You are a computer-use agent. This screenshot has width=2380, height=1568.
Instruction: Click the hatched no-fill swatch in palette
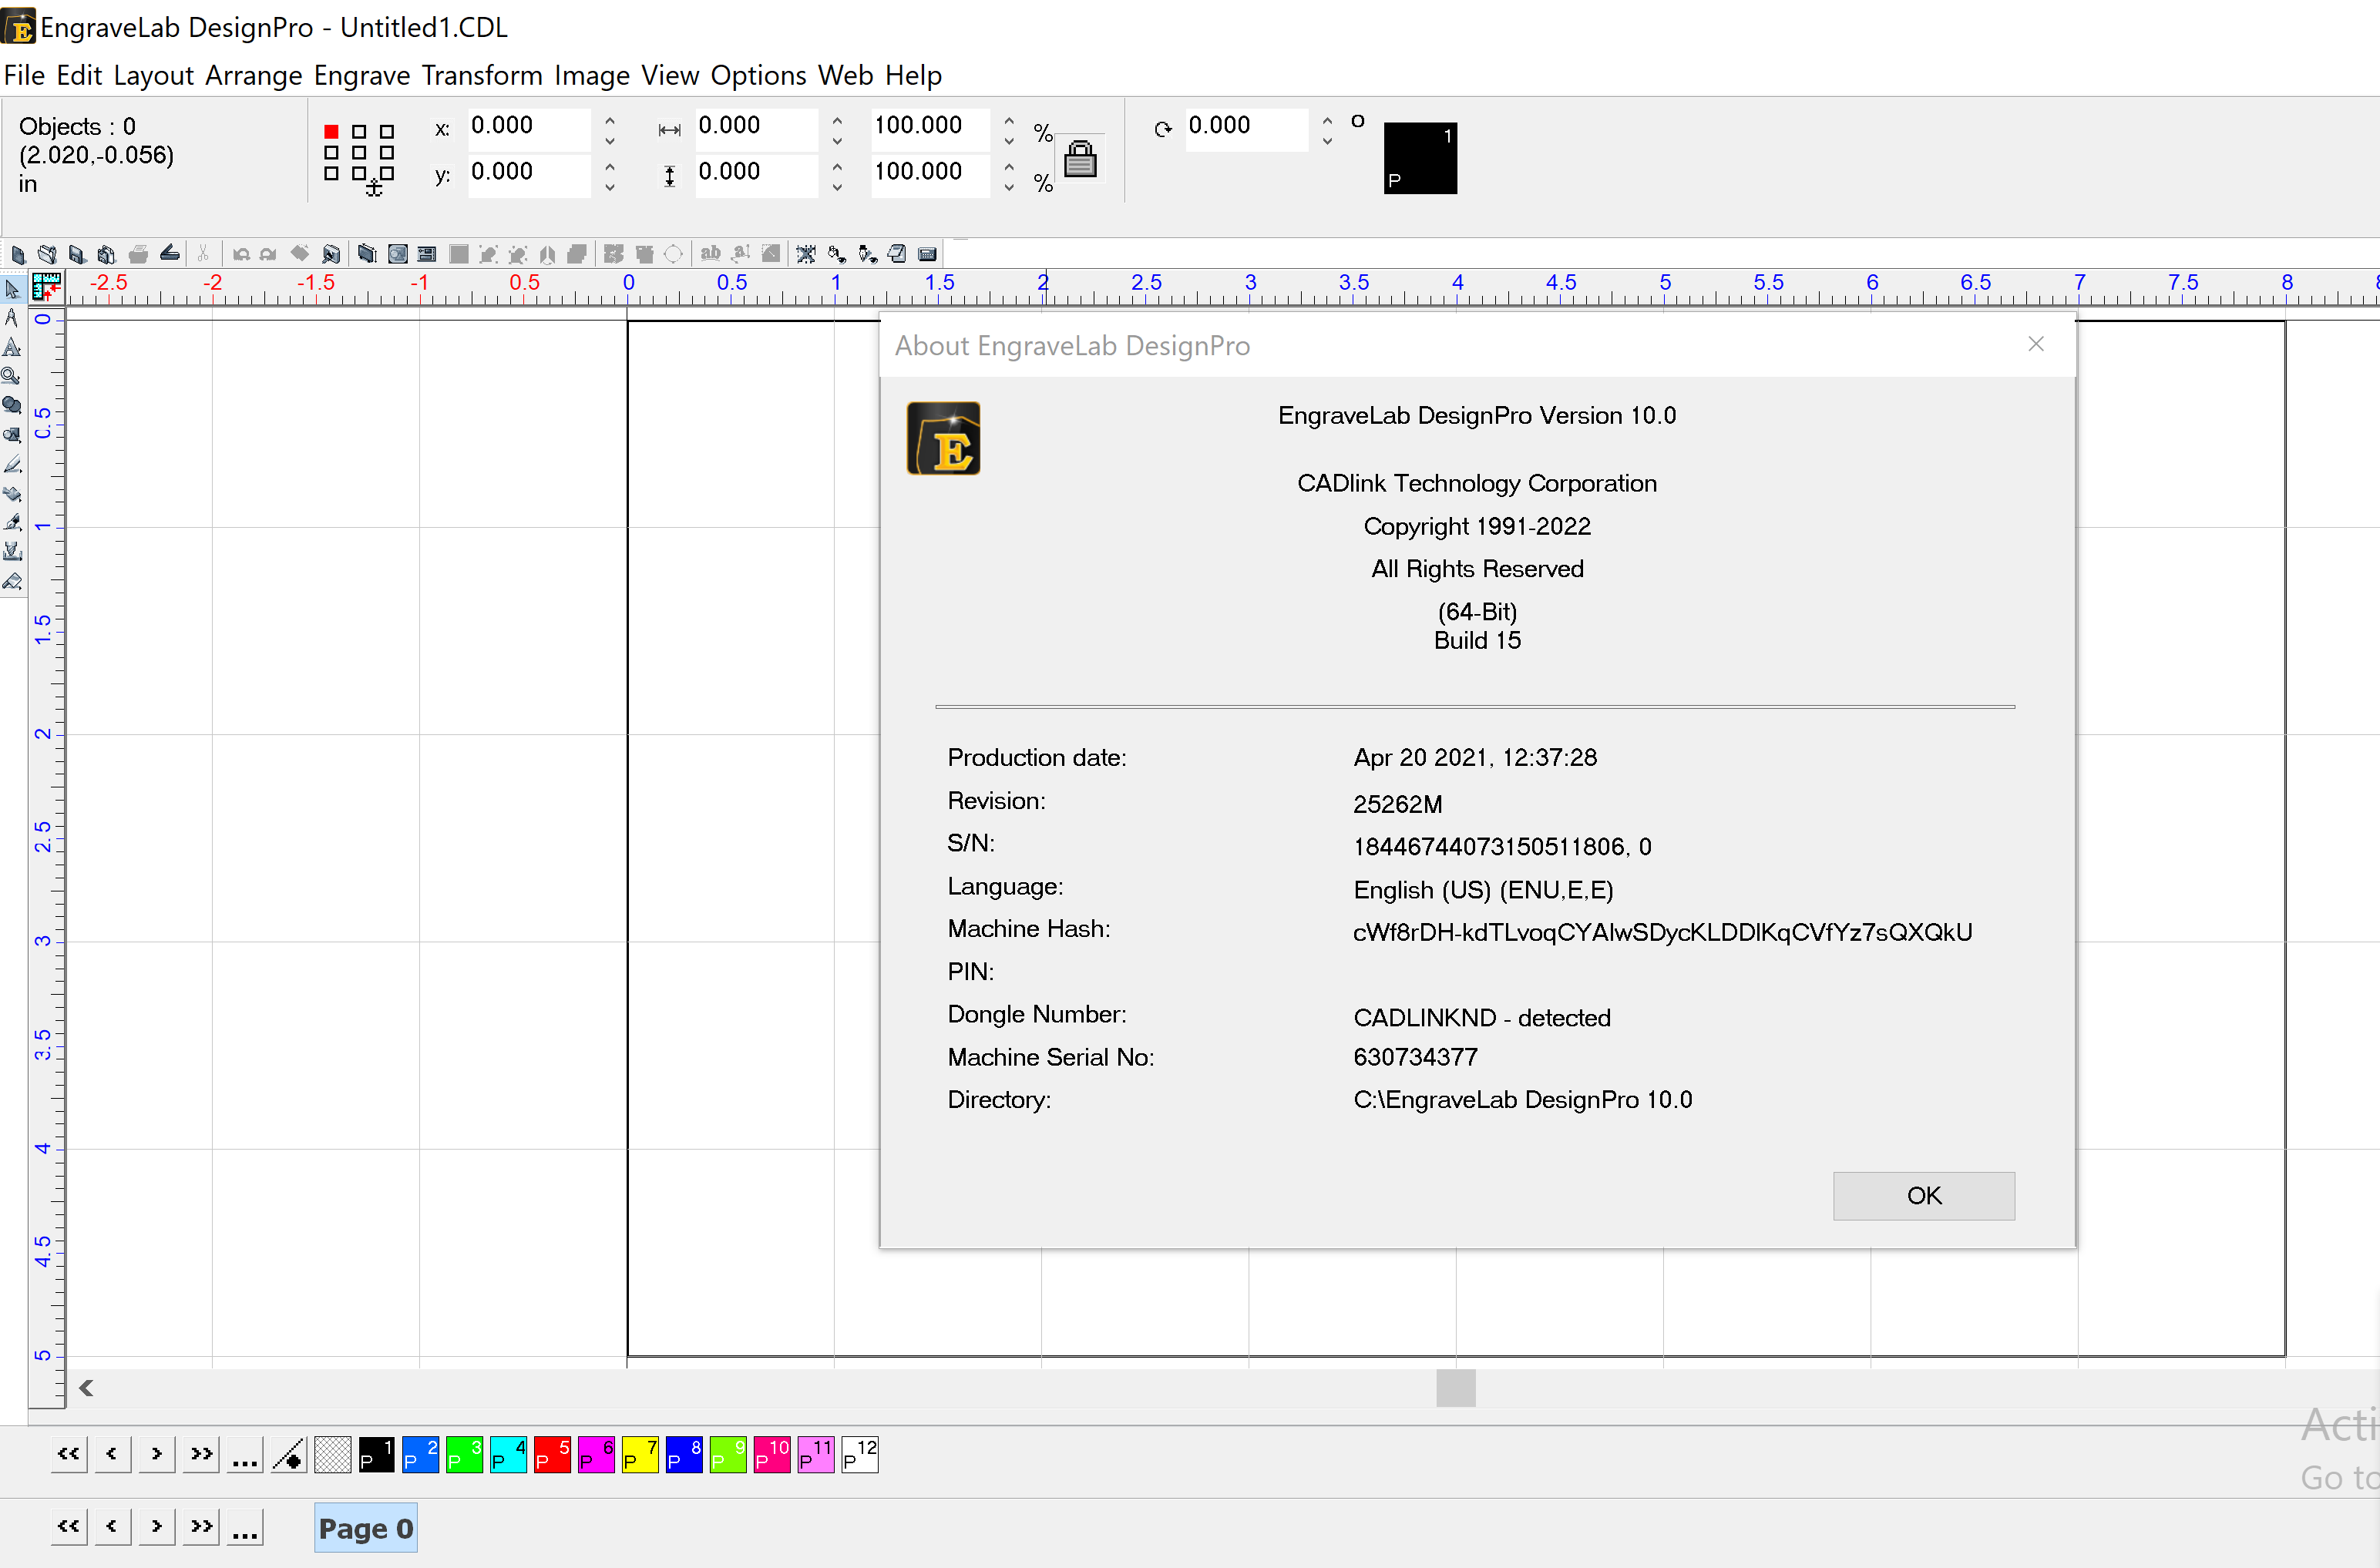pos(333,1455)
